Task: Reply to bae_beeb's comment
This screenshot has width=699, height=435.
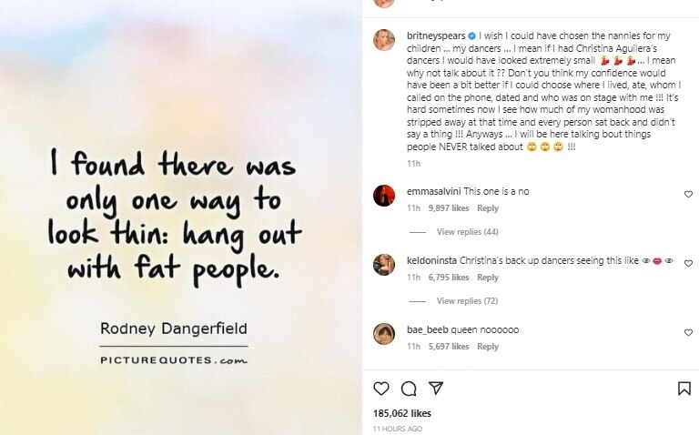Action: (x=488, y=347)
